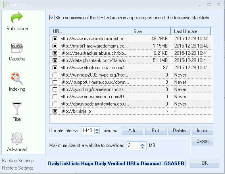Toggle the skip submission blacklist checkbox
This screenshot has height=174, width=225.
coord(52,18)
